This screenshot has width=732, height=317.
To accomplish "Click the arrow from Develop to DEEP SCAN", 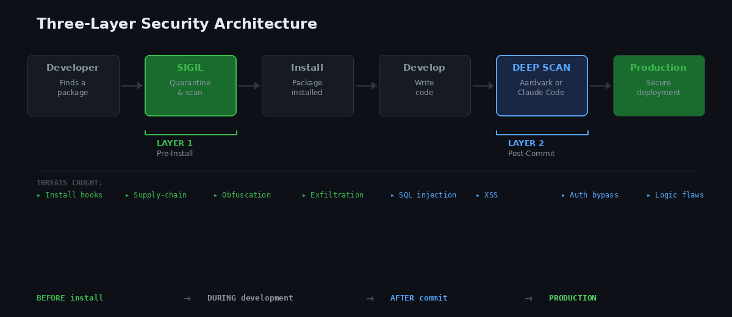I will click(x=483, y=86).
